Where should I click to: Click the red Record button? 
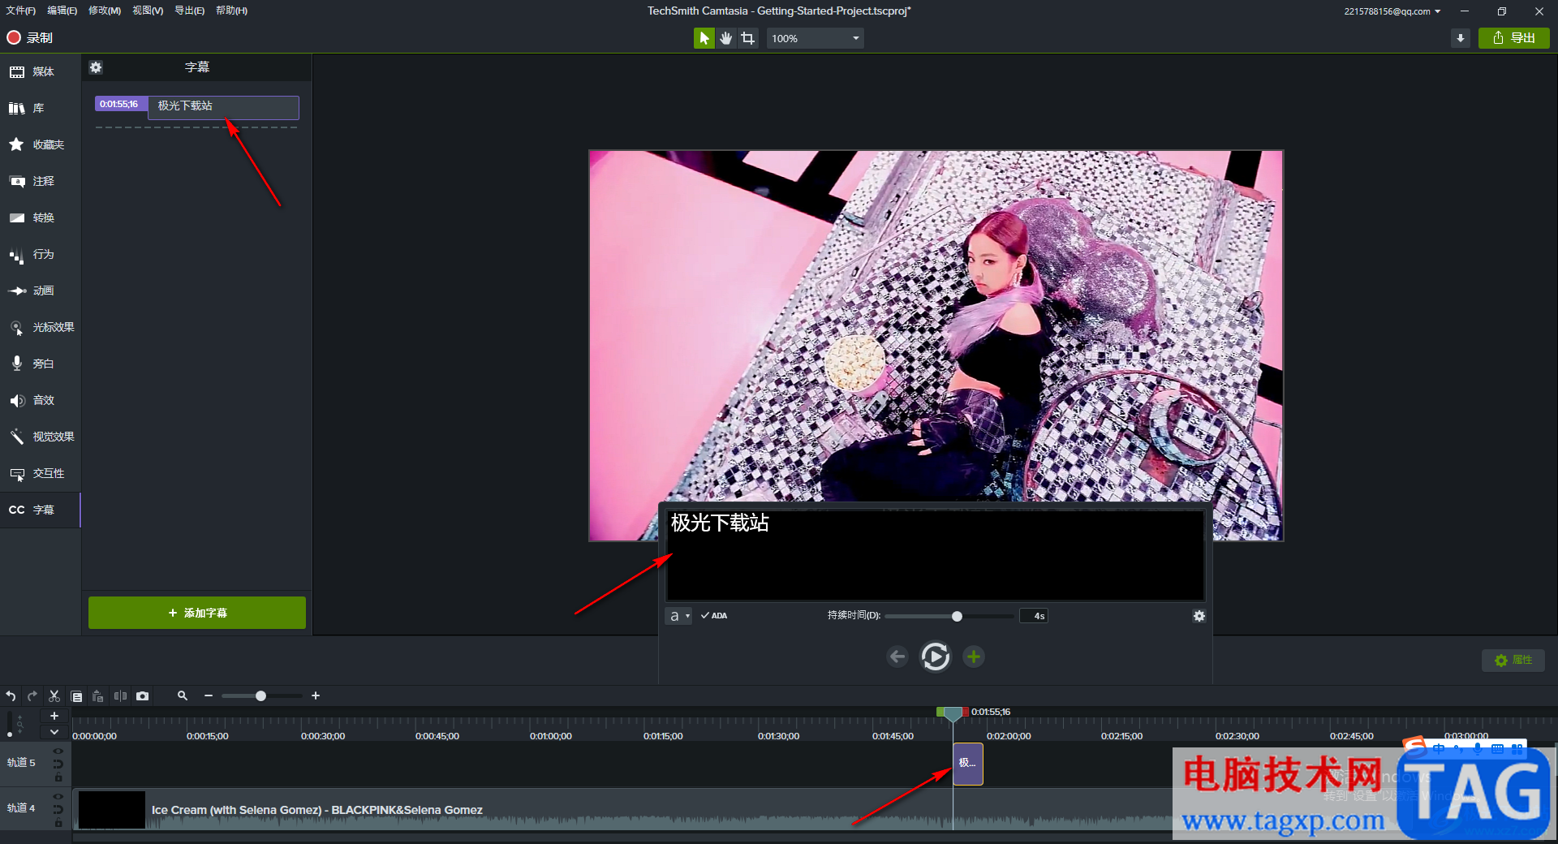[30, 38]
